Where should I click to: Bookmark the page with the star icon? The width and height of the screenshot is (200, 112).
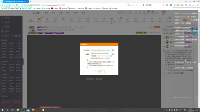pos(22,5)
